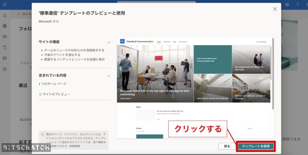Screen dimensions: 308x155
Task: Click the テンプレートを使用 button
Action: (x=256, y=146)
